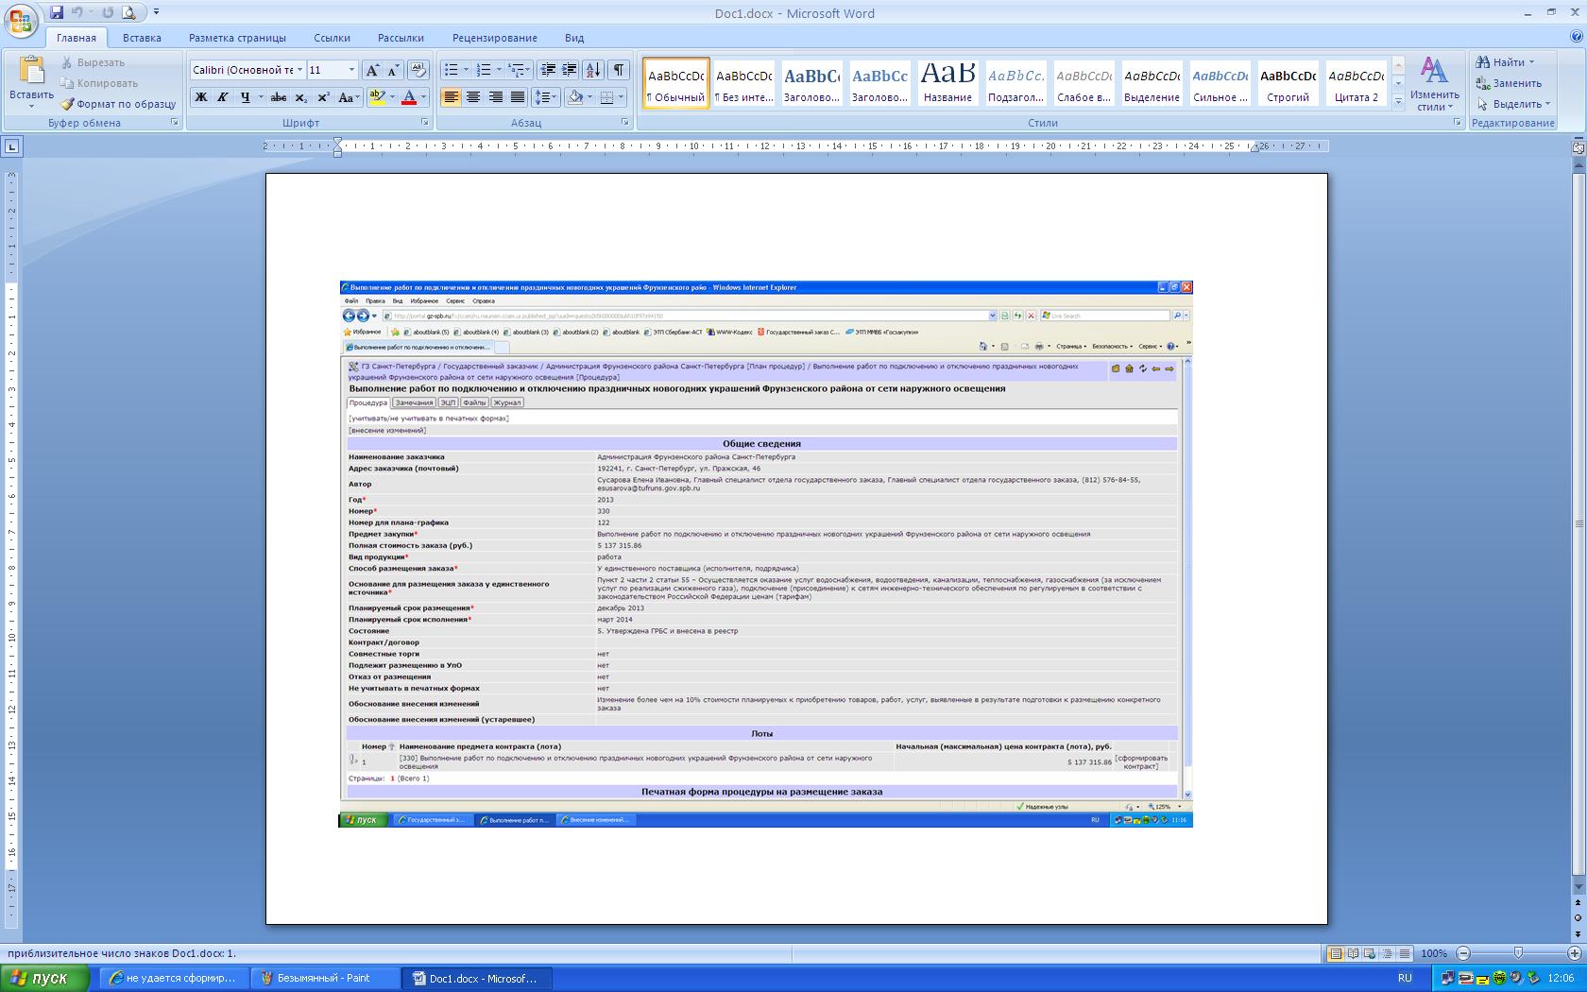Expand the Calibri font name dropdown
The width and height of the screenshot is (1587, 992).
point(299,70)
